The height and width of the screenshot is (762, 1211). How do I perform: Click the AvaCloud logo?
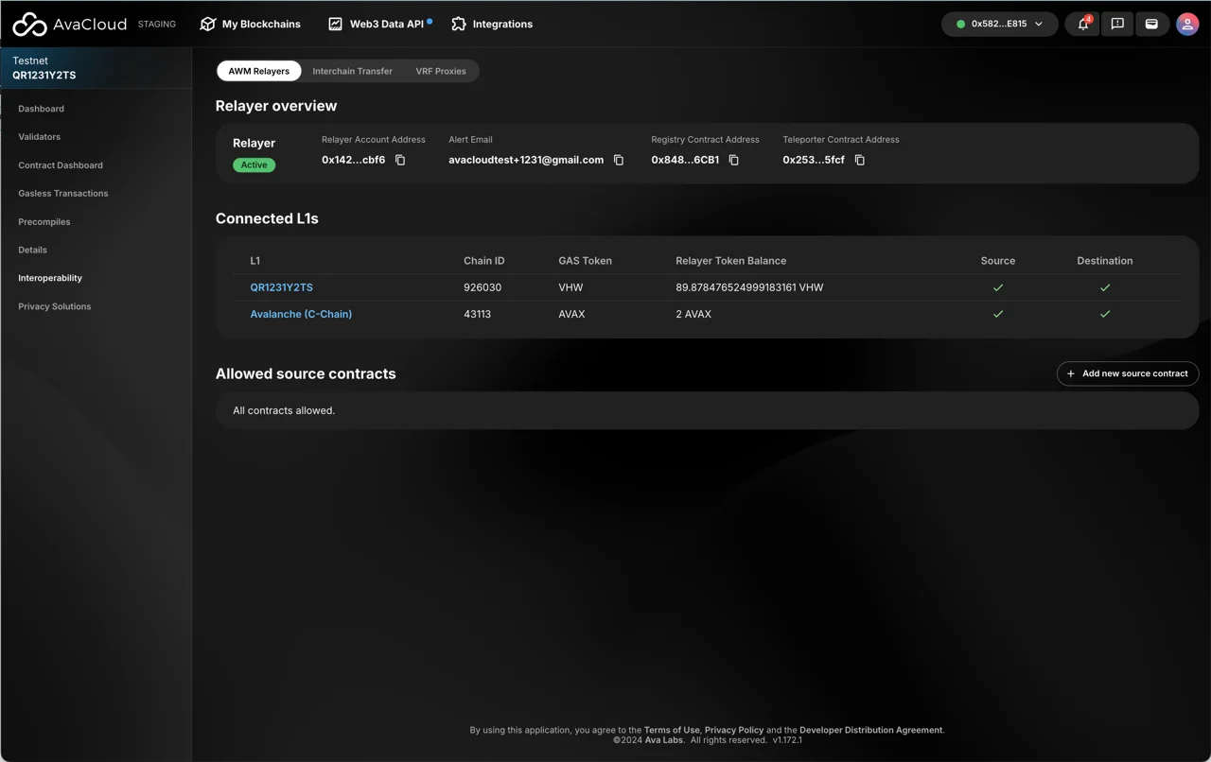coord(69,24)
